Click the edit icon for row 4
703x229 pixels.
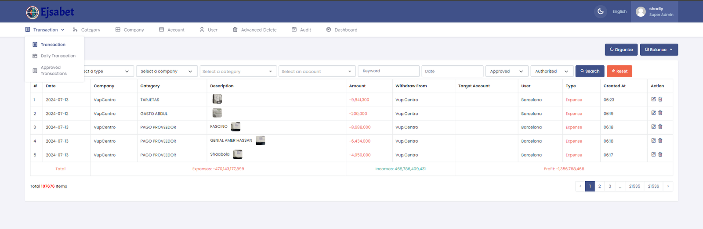[x=653, y=141]
